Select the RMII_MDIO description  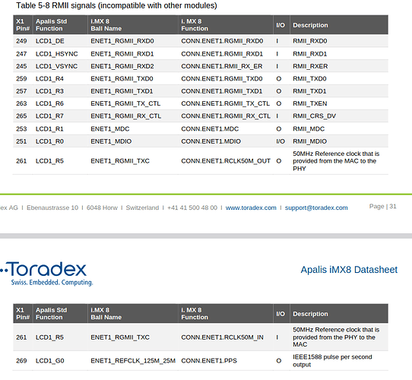click(x=310, y=141)
